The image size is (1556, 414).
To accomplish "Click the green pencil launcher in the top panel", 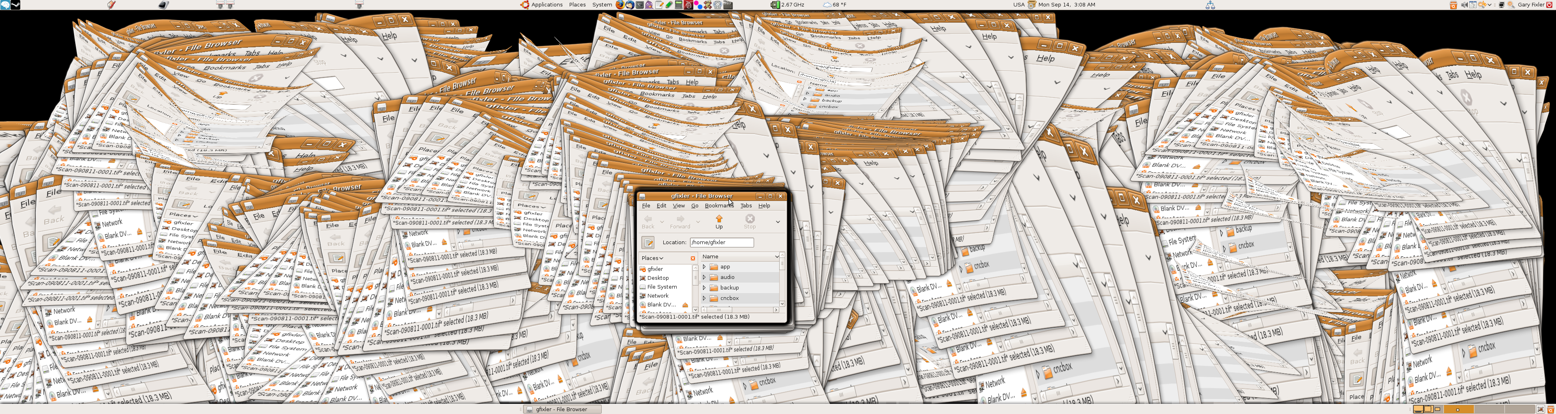I will click(x=669, y=5).
